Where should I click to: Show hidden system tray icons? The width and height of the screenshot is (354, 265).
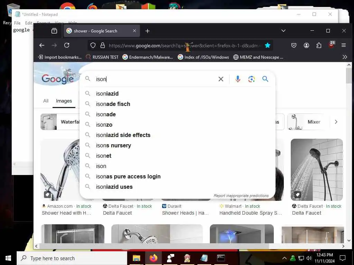pos(285,258)
